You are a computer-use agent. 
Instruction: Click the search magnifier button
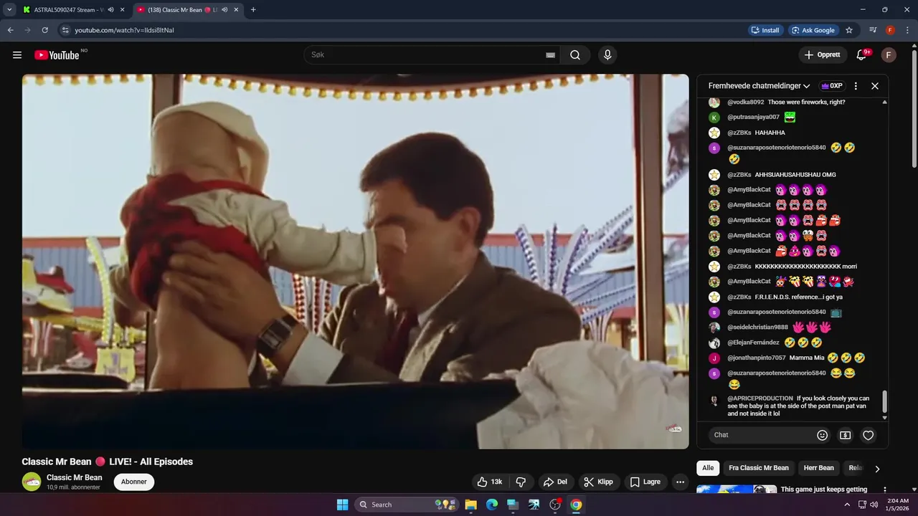[x=575, y=55]
